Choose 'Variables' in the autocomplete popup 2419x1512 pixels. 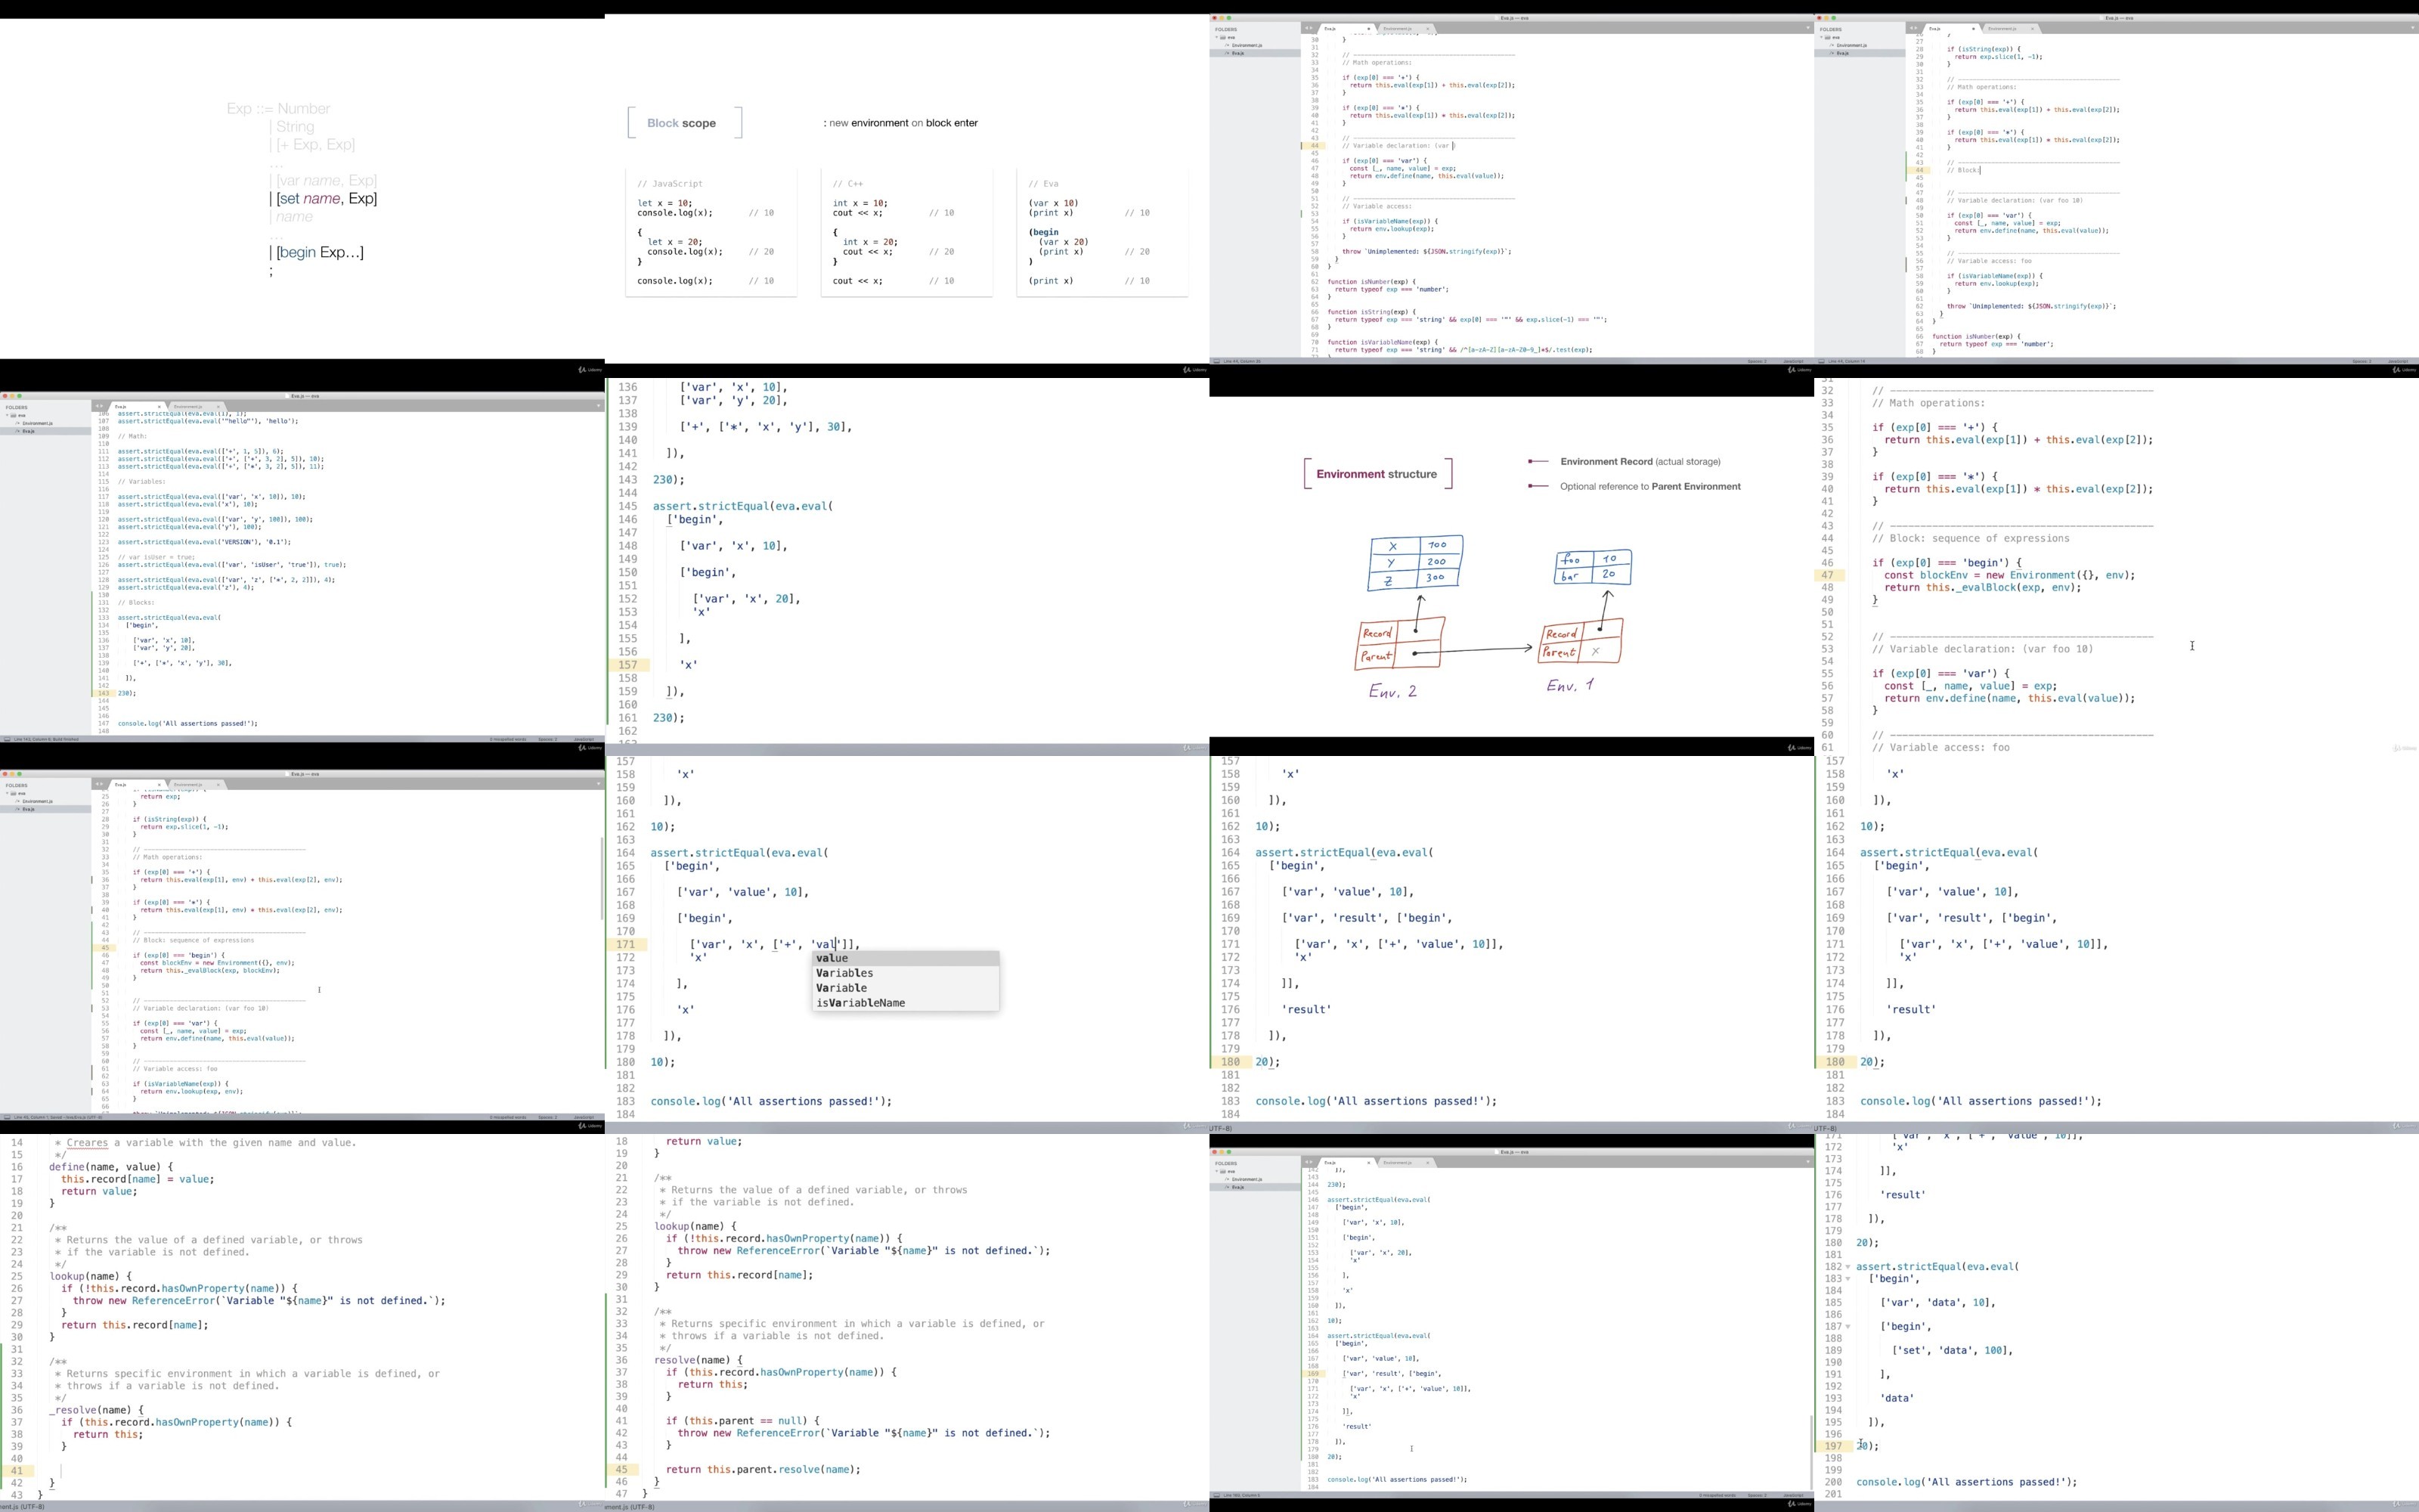906,973
